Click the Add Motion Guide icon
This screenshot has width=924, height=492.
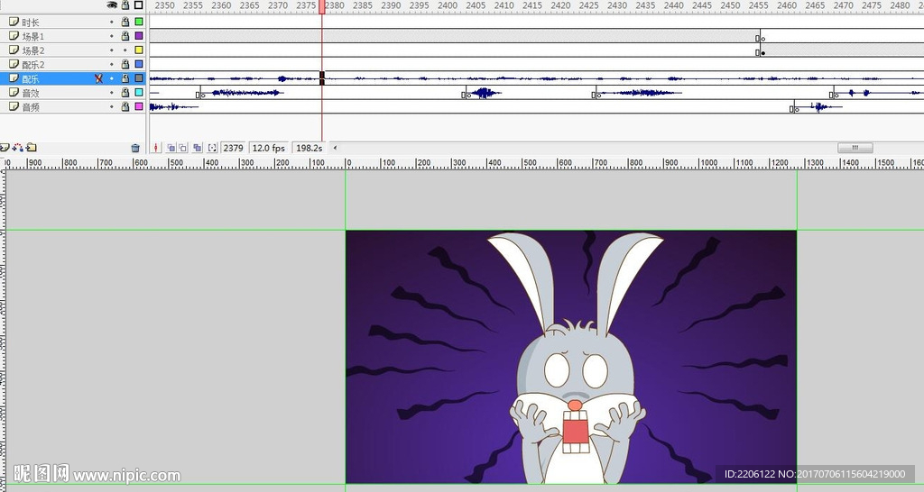[x=17, y=147]
